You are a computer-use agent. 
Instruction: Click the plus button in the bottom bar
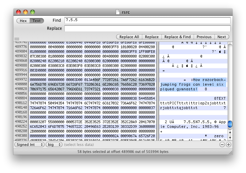(x=229, y=145)
